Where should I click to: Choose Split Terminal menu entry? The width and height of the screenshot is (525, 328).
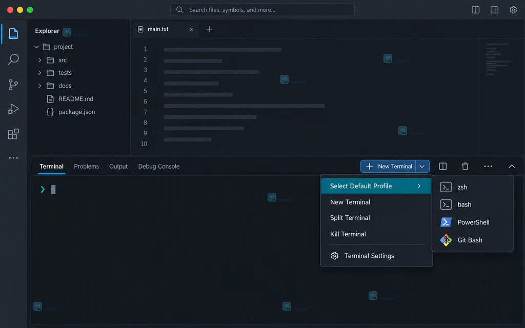pyautogui.click(x=376, y=218)
